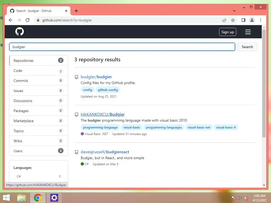Viewport: 271px width, 203px height.
Task: Click the Chrome icon in the taskbar
Action: pyautogui.click(x=38, y=198)
